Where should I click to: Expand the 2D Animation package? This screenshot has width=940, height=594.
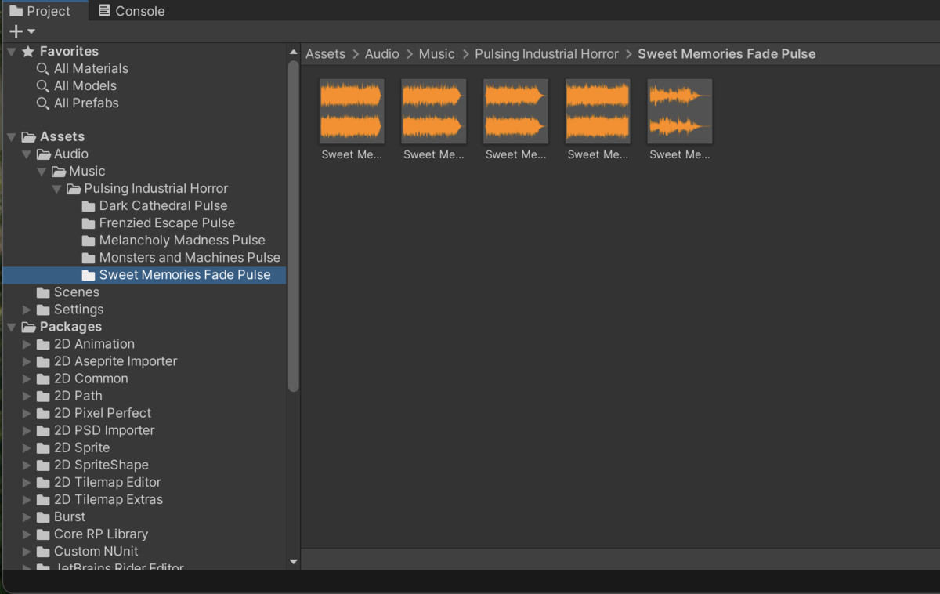27,344
